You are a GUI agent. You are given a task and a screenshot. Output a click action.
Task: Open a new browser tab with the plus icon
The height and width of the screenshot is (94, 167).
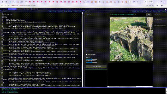coord(138,2)
